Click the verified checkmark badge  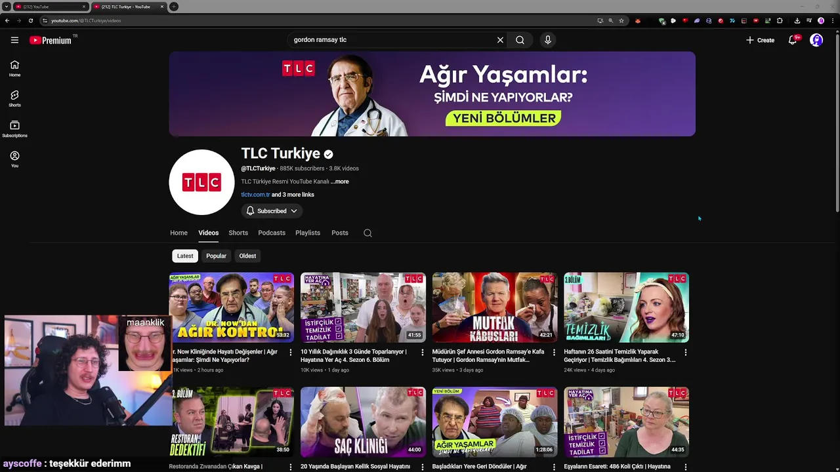pyautogui.click(x=328, y=154)
